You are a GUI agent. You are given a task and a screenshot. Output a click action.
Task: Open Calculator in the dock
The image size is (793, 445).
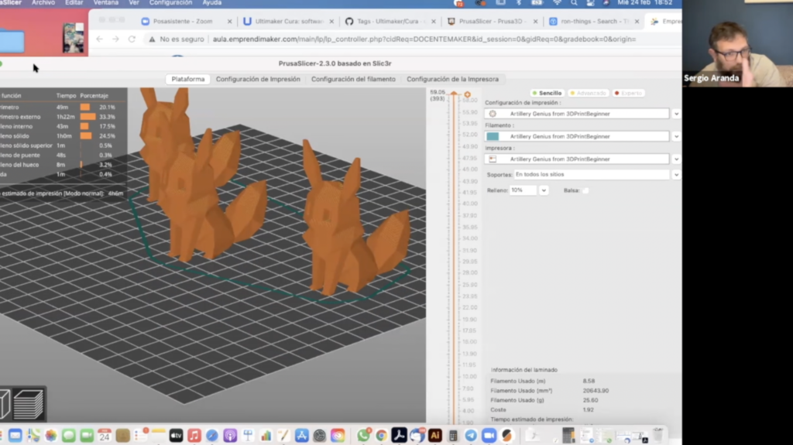click(x=453, y=436)
